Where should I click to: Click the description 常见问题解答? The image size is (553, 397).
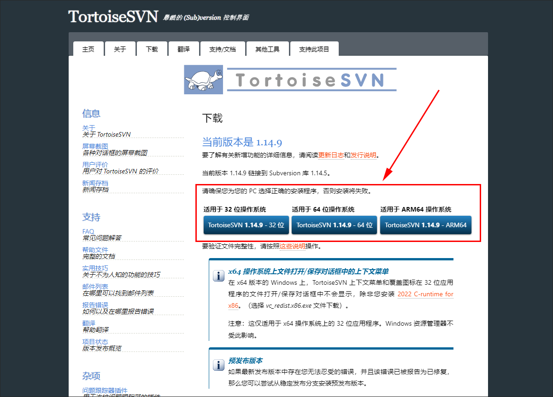point(102,238)
